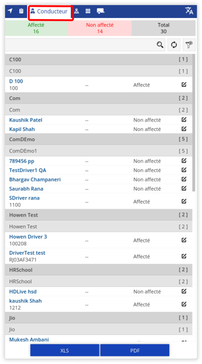Select the Conducteur tab

pos(49,11)
